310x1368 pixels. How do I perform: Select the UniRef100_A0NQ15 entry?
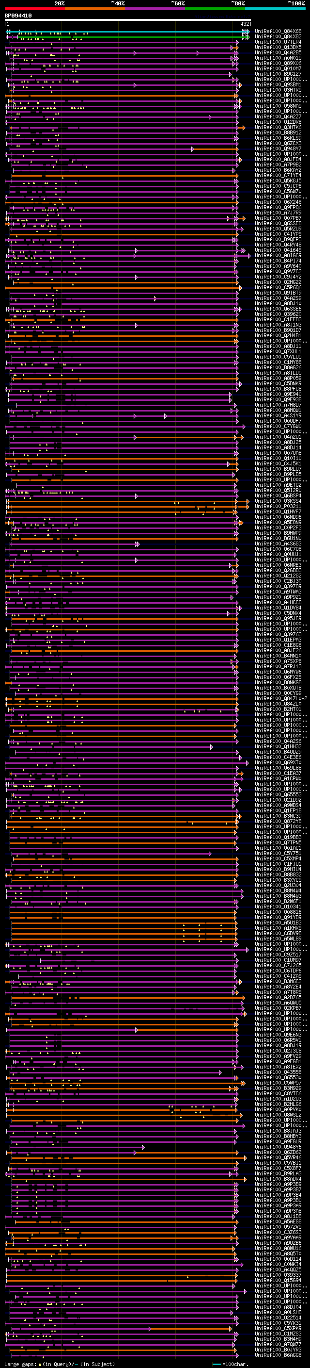pos(278,58)
